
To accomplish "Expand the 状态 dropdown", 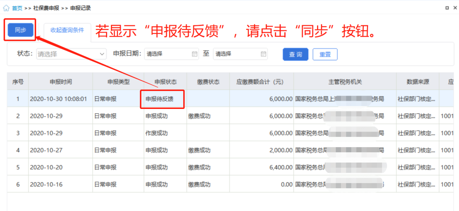I will point(71,54).
